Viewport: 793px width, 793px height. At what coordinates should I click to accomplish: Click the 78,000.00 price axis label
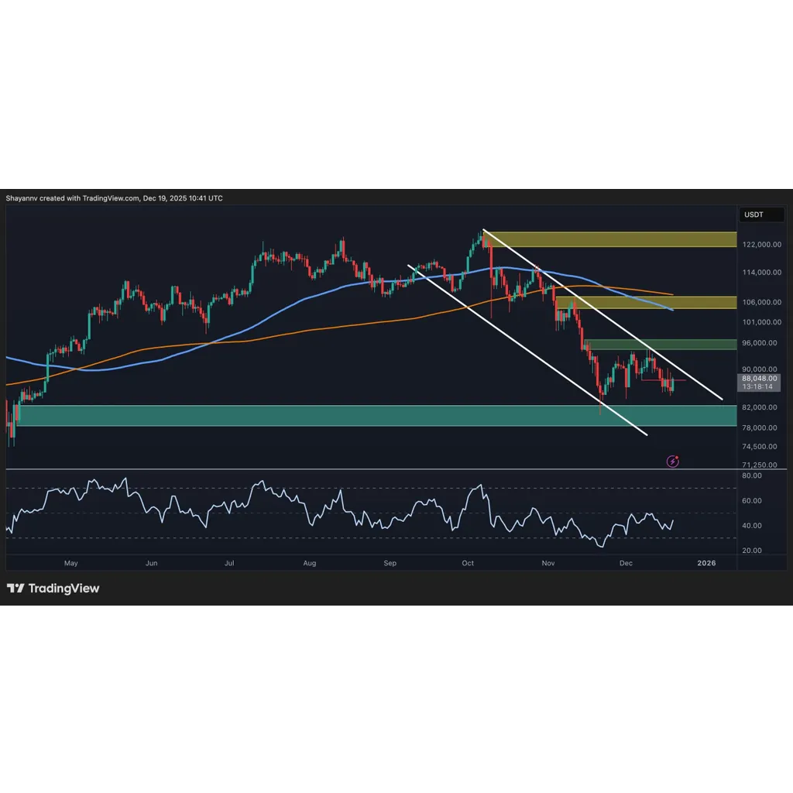759,427
